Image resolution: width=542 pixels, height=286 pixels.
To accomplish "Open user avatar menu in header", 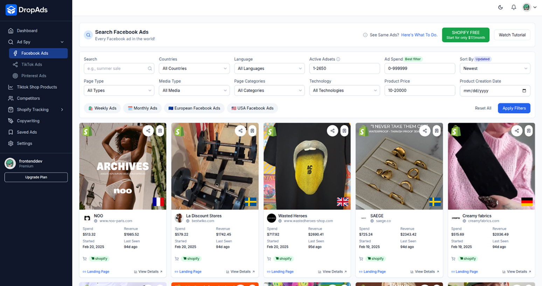I will [529, 7].
